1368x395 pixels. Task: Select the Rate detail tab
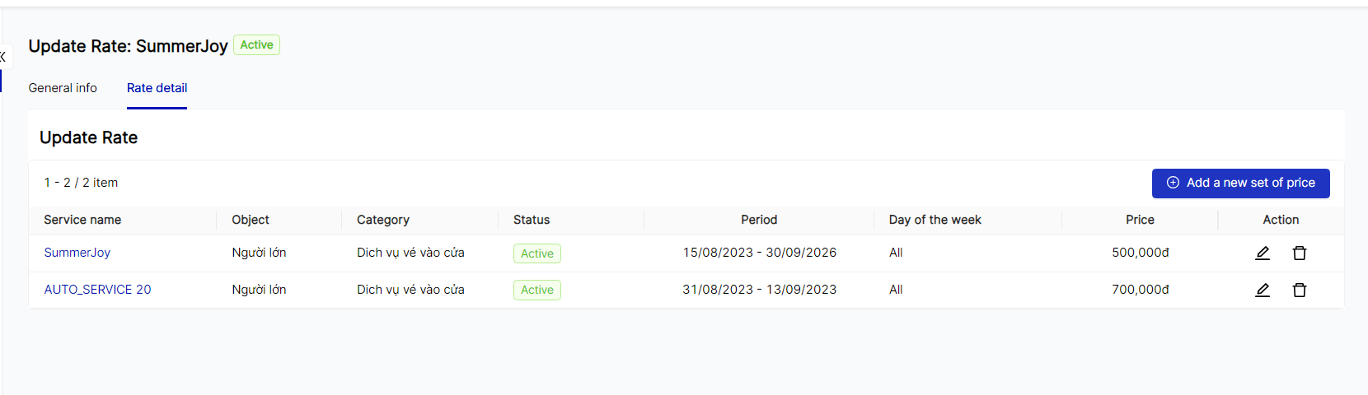[x=157, y=88]
